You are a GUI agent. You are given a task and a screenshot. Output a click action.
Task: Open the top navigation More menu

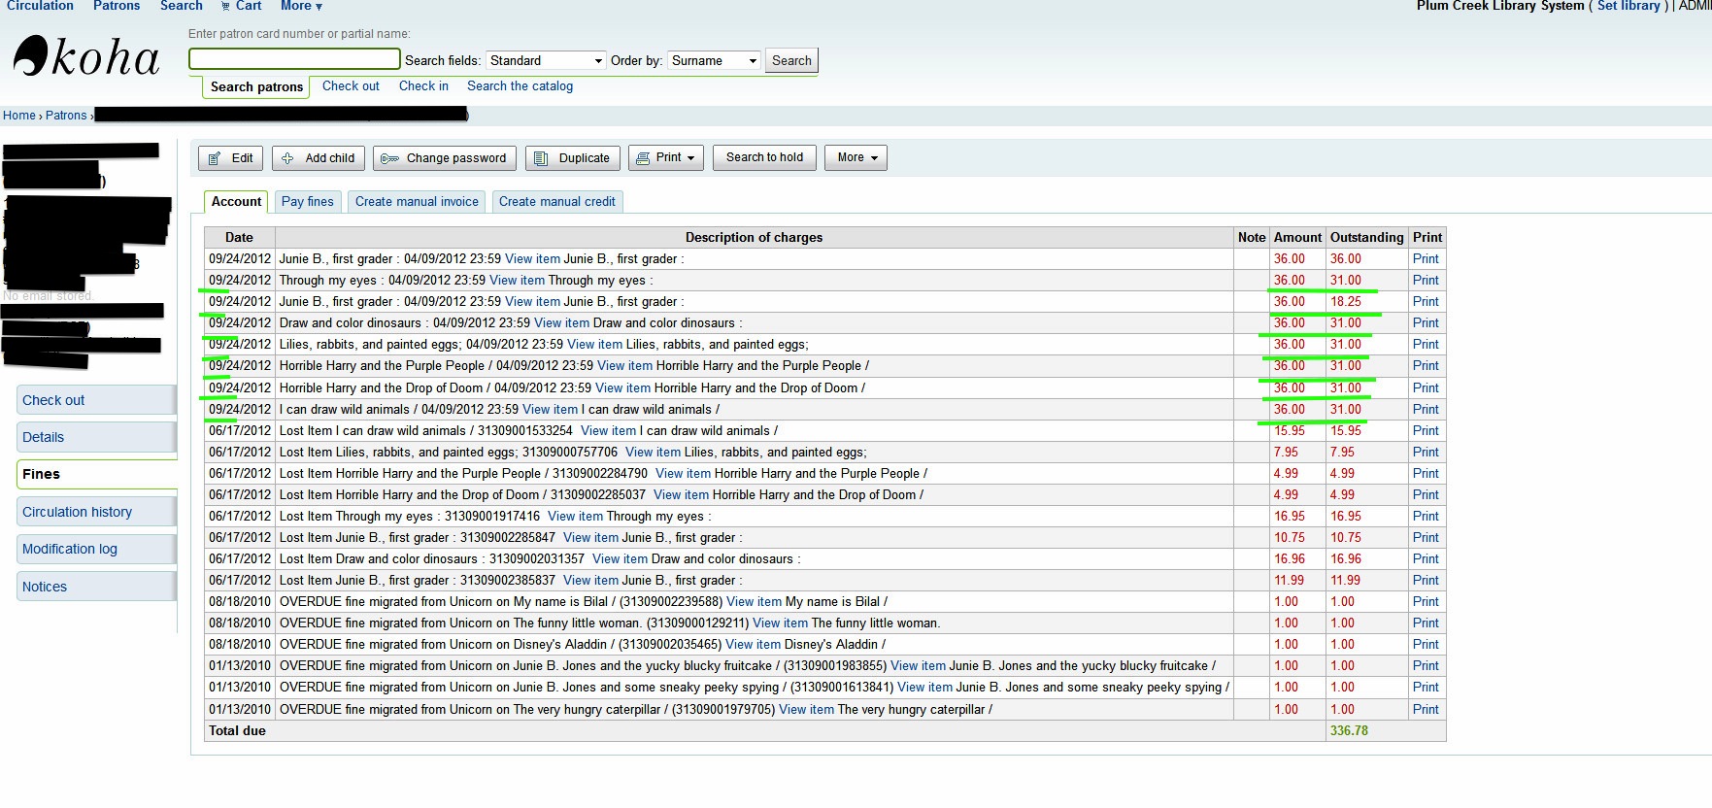pos(301,6)
